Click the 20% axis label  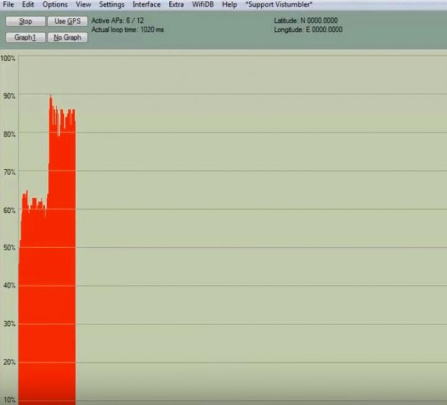point(9,362)
